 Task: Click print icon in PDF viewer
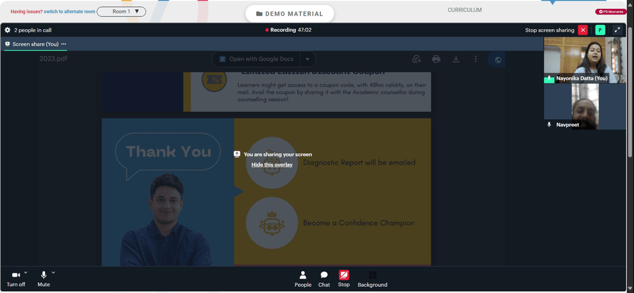[436, 59]
